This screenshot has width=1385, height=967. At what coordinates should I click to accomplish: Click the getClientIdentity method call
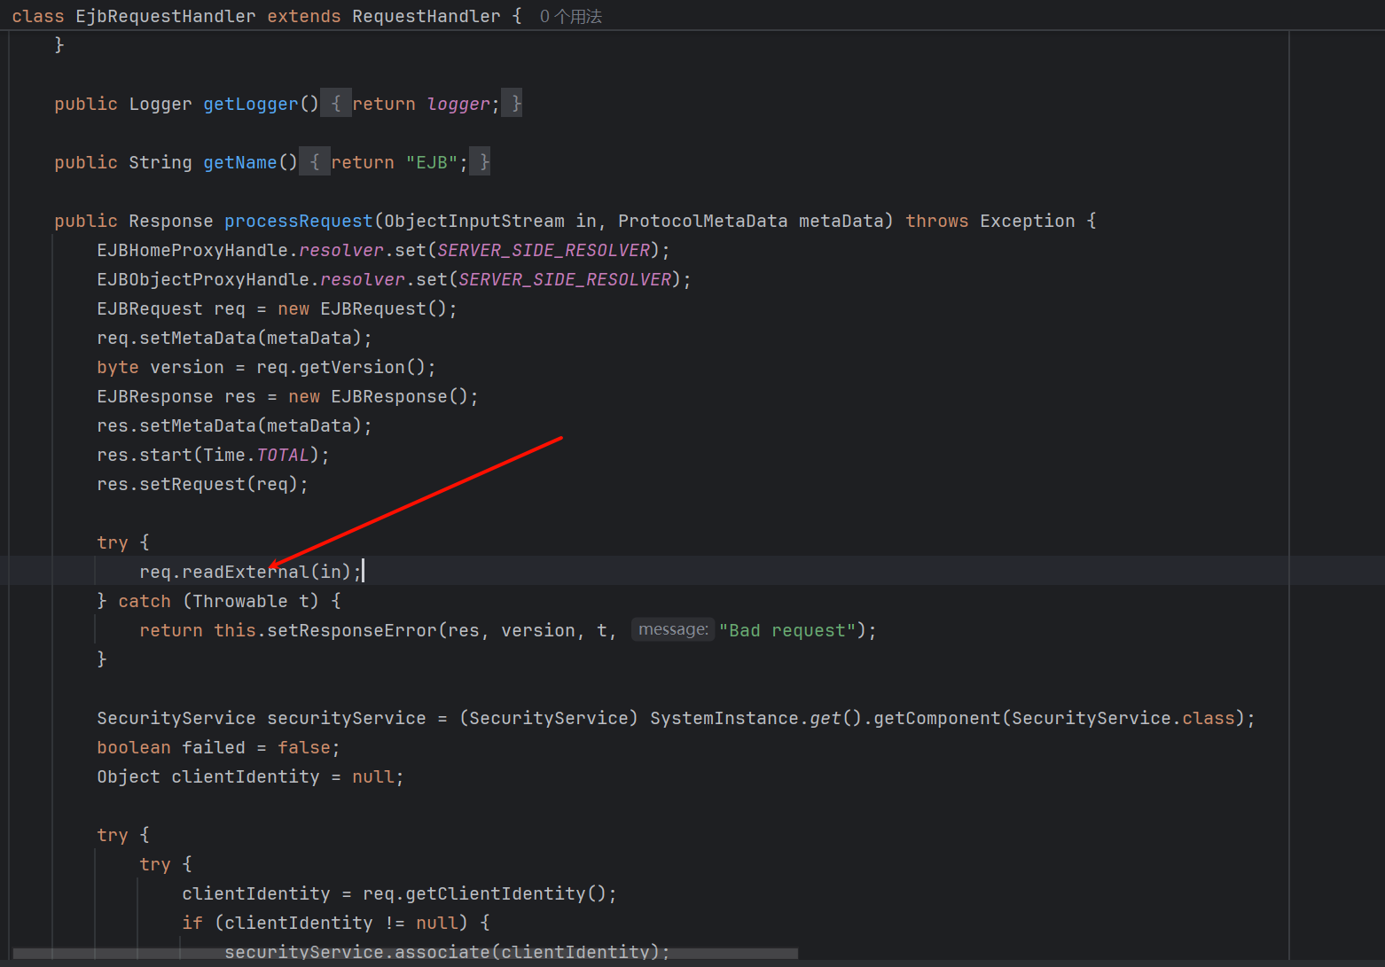(497, 893)
